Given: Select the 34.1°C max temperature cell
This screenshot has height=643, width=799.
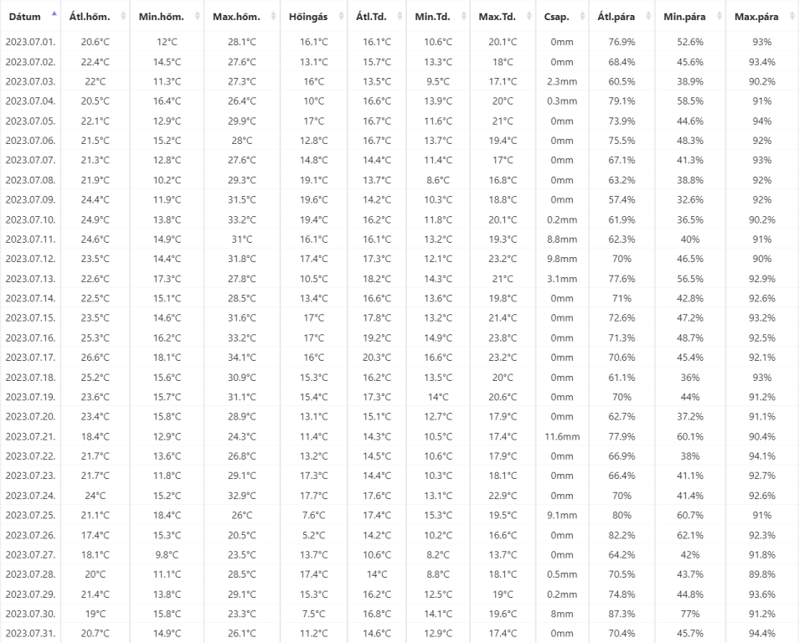Looking at the screenshot, I should [x=241, y=358].
